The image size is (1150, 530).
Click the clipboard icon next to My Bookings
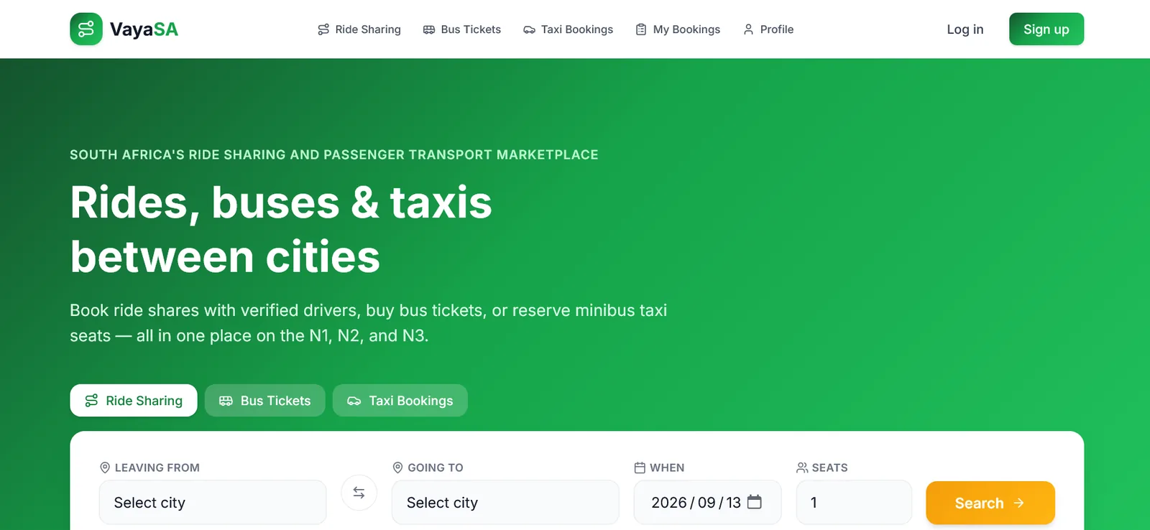tap(641, 29)
